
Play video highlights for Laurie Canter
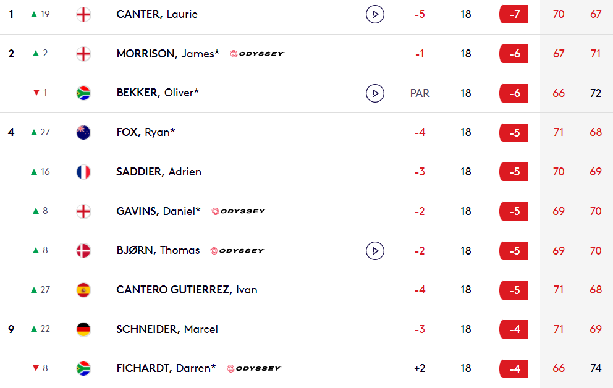click(x=375, y=14)
